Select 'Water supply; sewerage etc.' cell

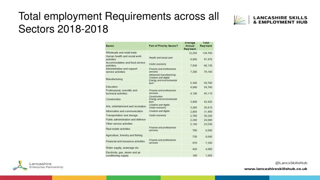point(122,148)
